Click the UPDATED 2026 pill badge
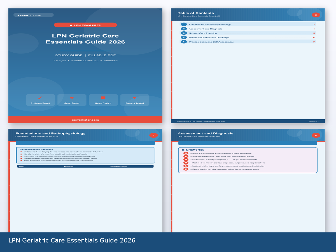Viewport: 336px width, 252px height. [33, 15]
